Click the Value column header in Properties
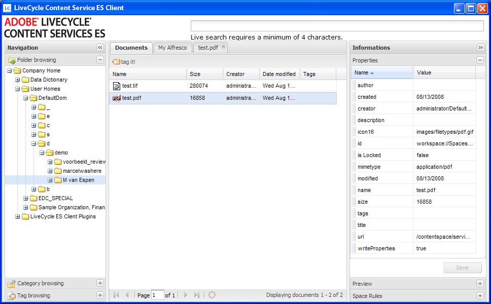491x304 pixels. 445,72
